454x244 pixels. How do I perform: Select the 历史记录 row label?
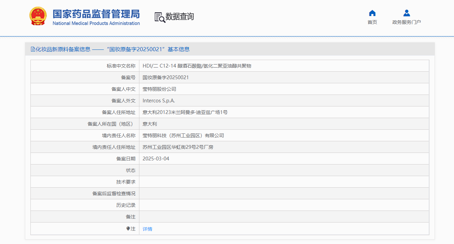coord(126,205)
